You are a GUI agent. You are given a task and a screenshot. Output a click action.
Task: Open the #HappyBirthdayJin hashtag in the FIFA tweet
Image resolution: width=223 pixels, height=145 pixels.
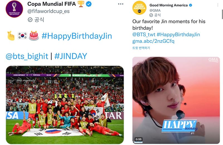coord(77,36)
